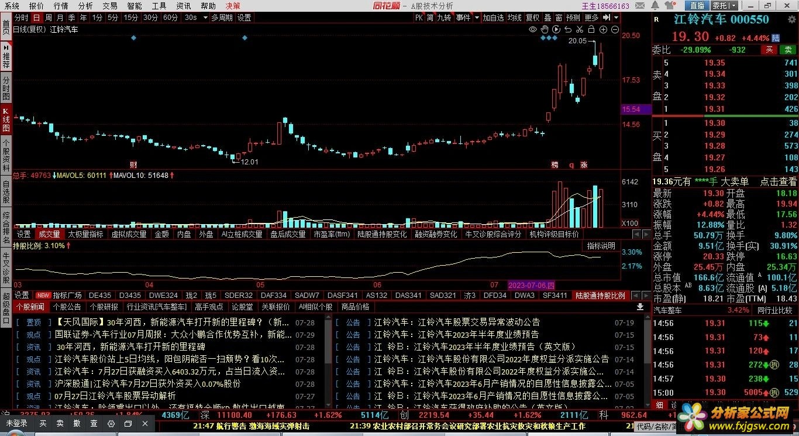The width and height of the screenshot is (799, 436).
Task: Click the download icon in news panel
Action: [x=640, y=307]
